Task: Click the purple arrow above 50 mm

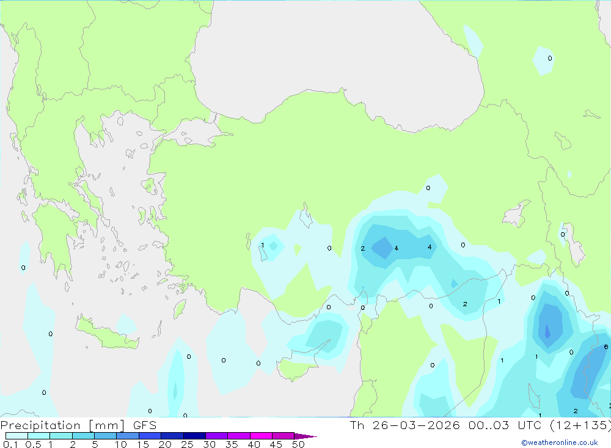Action: coord(305,436)
